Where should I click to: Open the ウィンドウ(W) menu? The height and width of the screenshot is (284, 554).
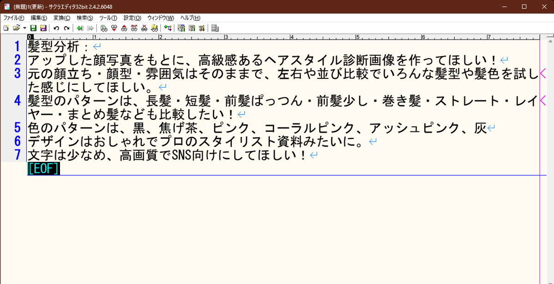[161, 18]
